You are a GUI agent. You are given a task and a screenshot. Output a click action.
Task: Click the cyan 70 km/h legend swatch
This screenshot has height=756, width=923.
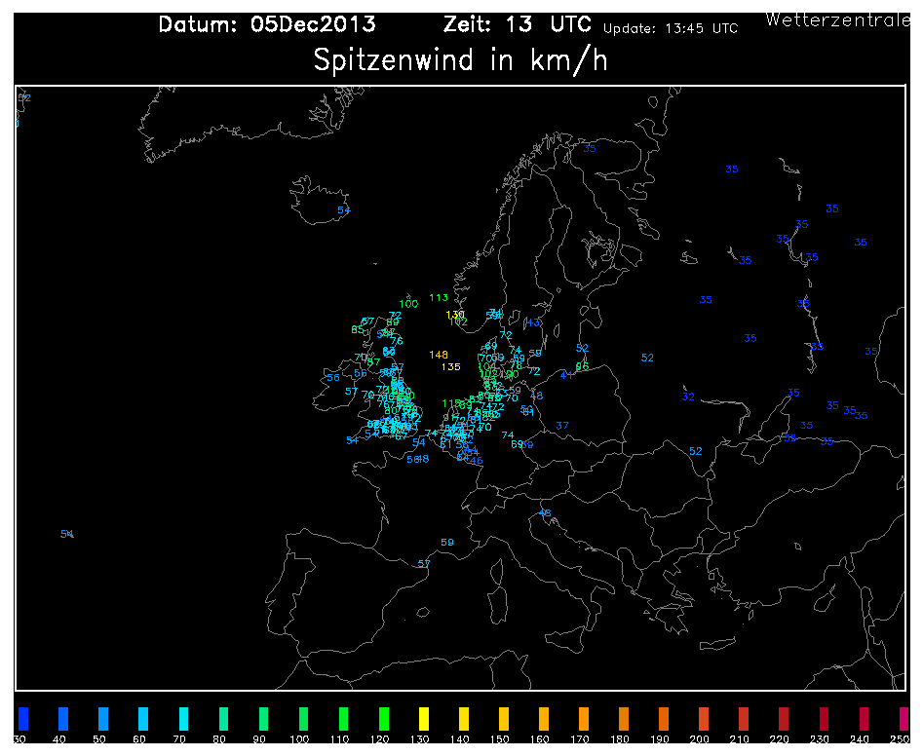[x=183, y=718]
